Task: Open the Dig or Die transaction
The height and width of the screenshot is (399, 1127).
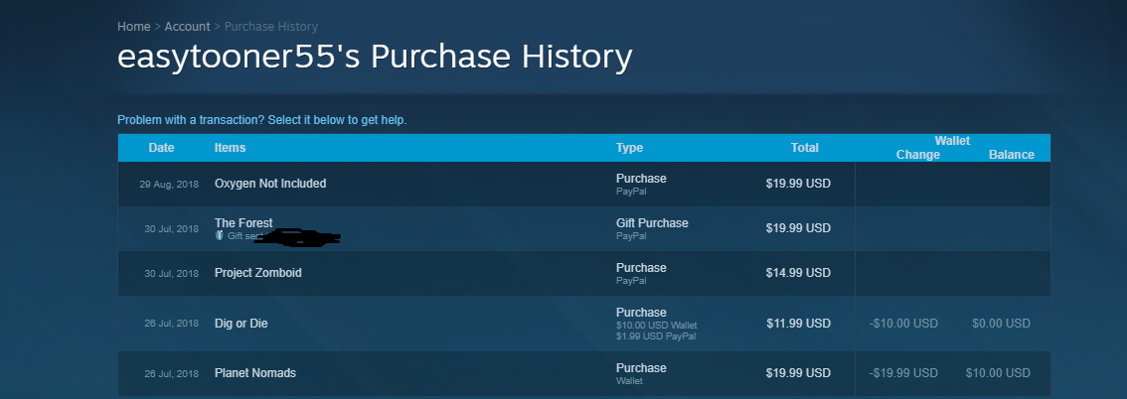Action: point(241,324)
